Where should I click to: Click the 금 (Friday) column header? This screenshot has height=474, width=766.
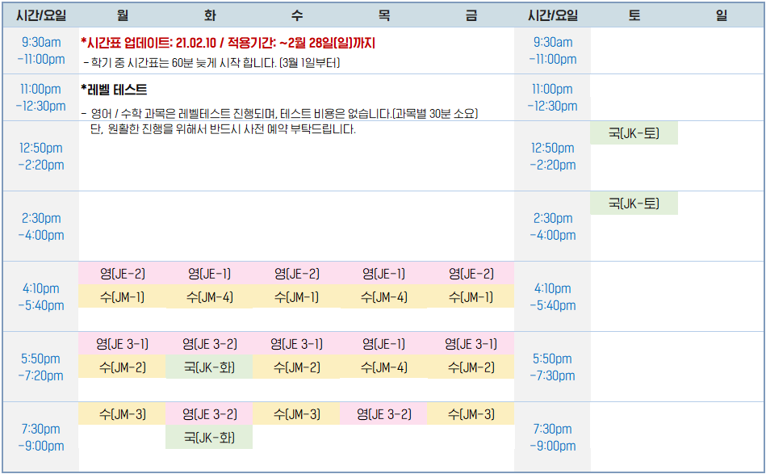click(471, 15)
